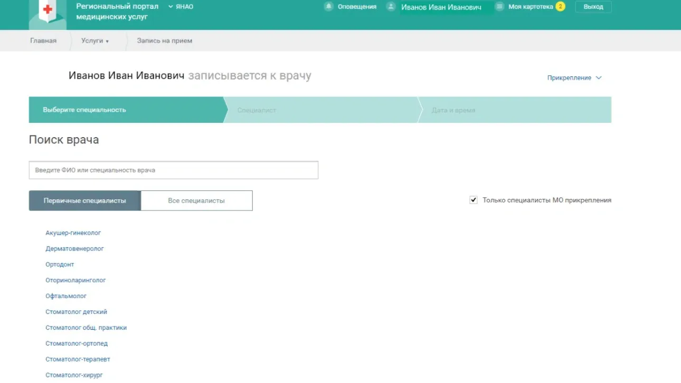Open the Акушер-гинеколог specialty link

coord(74,232)
